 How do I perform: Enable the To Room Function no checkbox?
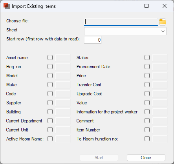147,139
